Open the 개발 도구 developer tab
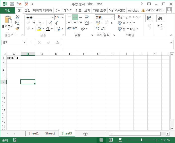The image size is (175, 143). pos(99,11)
